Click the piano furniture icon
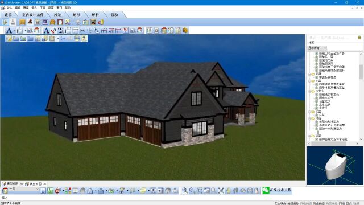Image resolution: width=364 pixels, height=205 pixels. (x=30, y=22)
